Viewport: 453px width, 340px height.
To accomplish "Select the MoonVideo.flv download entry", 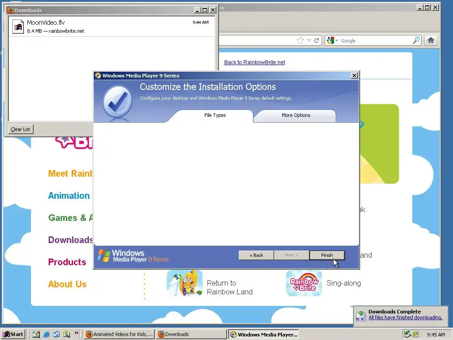I will [x=112, y=27].
